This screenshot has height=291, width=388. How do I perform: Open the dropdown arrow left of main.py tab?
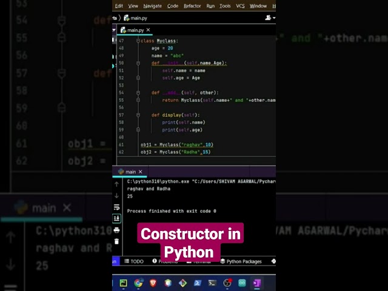(x=114, y=30)
